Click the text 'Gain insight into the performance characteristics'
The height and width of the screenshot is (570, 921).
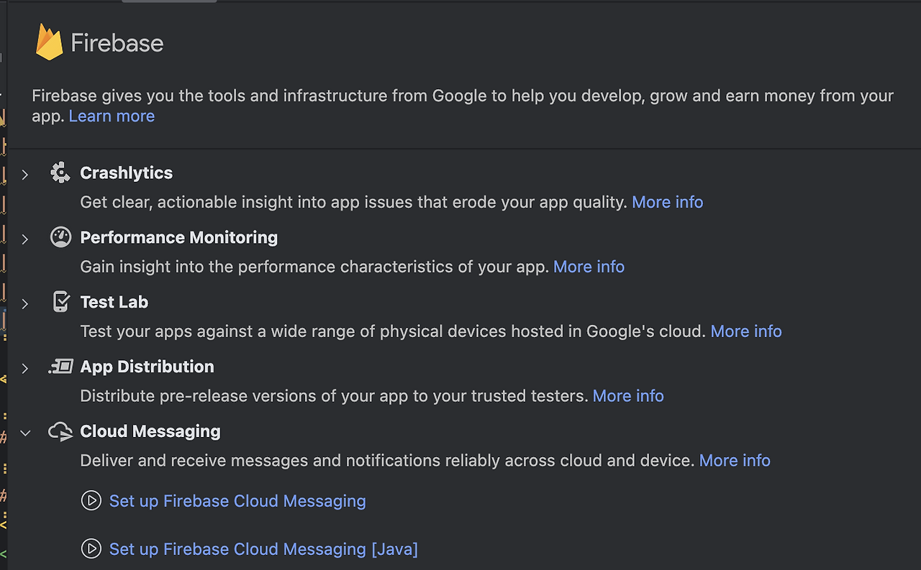pyautogui.click(x=314, y=267)
